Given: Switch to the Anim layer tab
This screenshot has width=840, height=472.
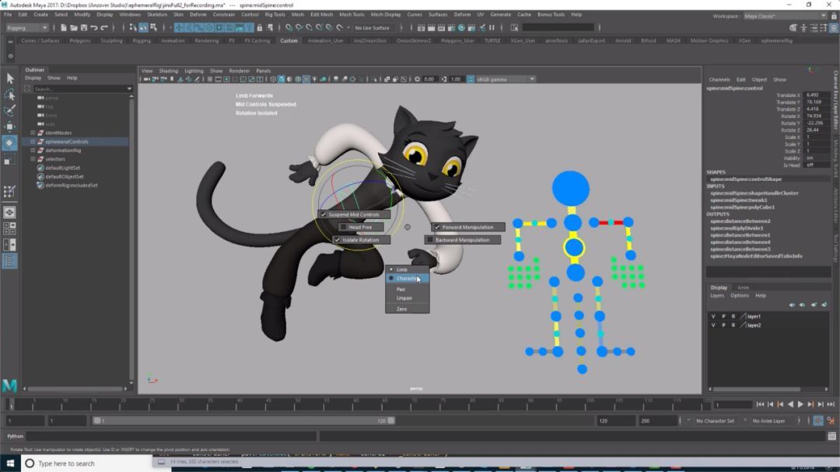Looking at the screenshot, I should click(743, 287).
